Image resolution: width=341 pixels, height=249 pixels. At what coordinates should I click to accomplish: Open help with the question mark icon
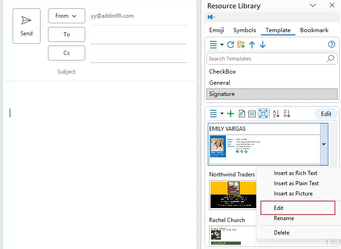[x=332, y=45]
